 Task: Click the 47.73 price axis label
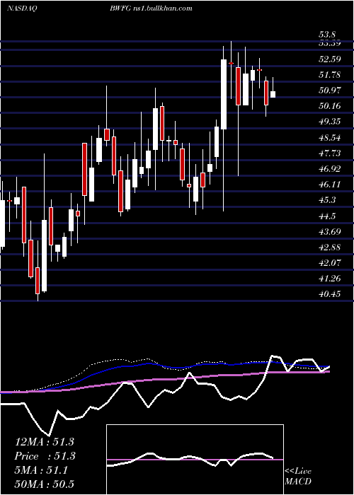pyautogui.click(x=329, y=153)
